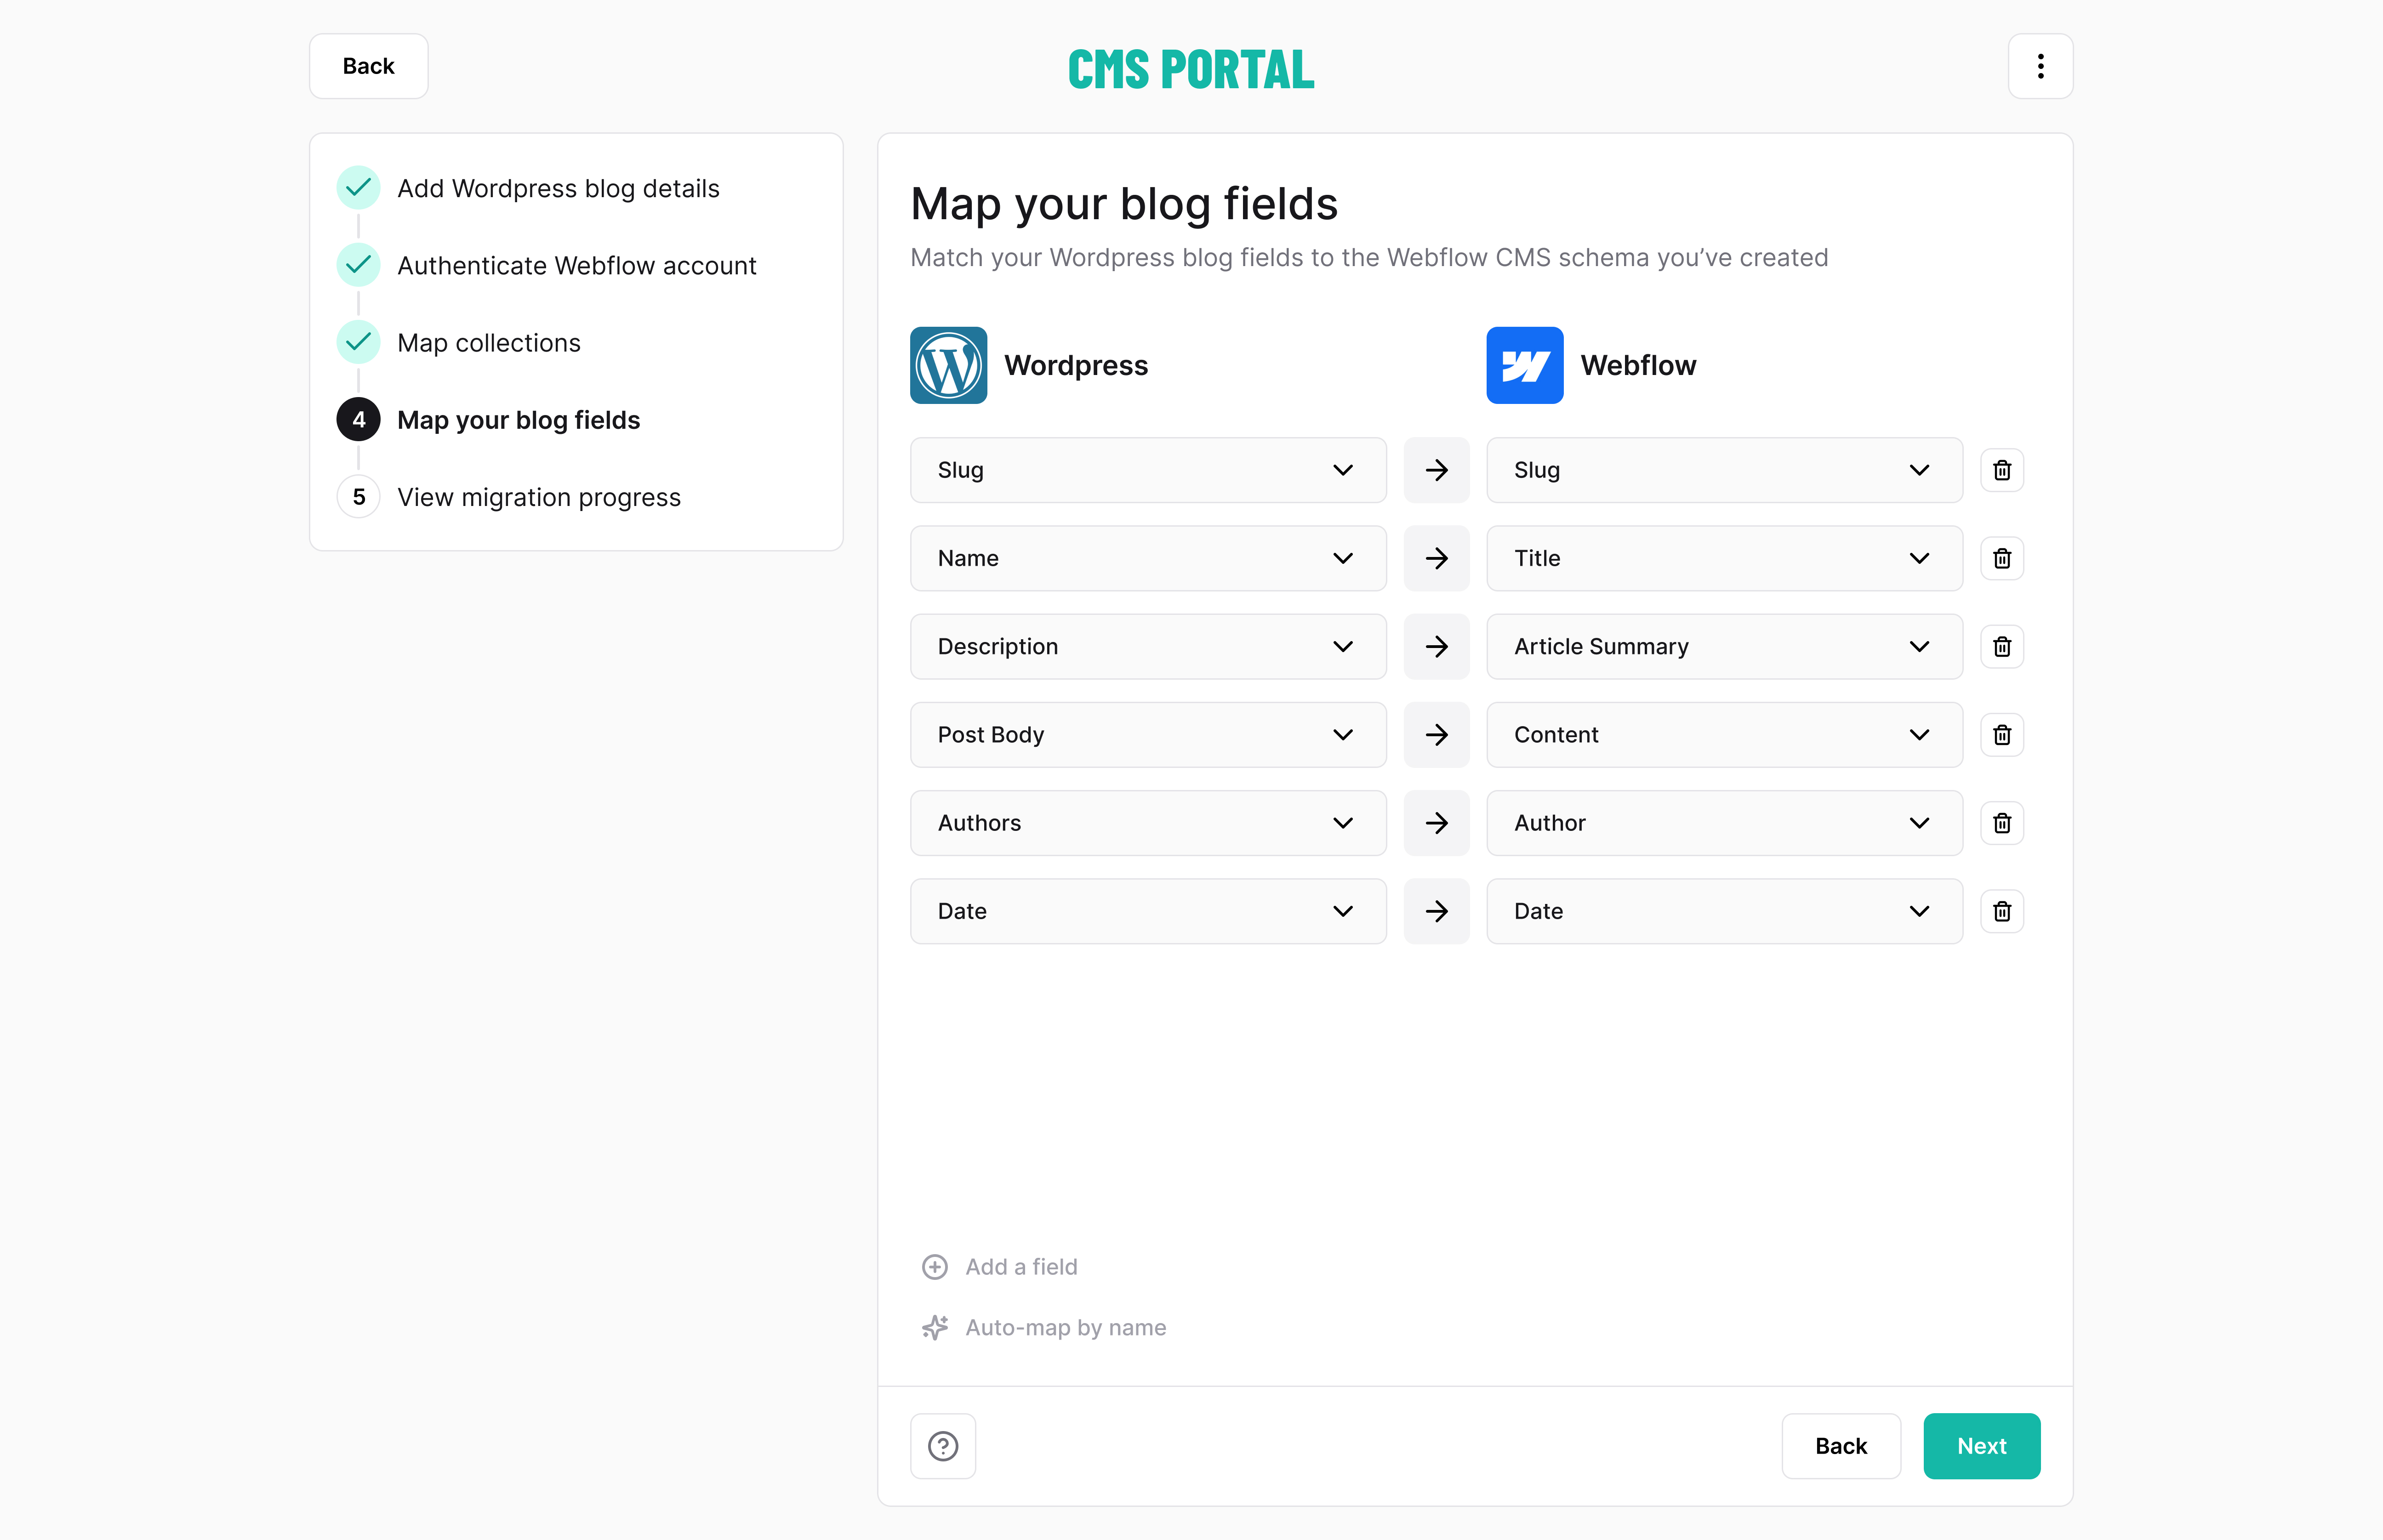The image size is (2383, 1540).
Task: Open Add Wordpress blog details step
Action: click(x=557, y=188)
